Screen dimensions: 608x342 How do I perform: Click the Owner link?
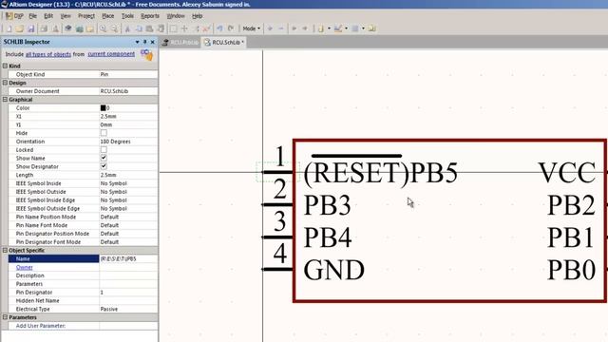24,268
